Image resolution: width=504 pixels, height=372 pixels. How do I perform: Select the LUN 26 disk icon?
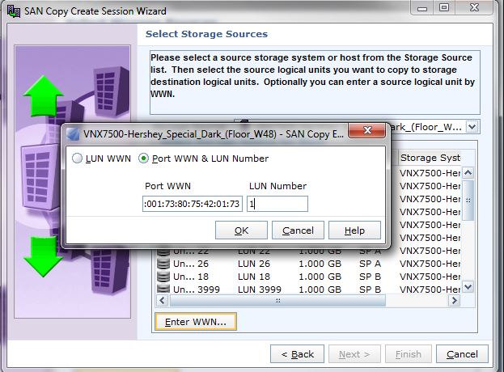click(x=163, y=264)
